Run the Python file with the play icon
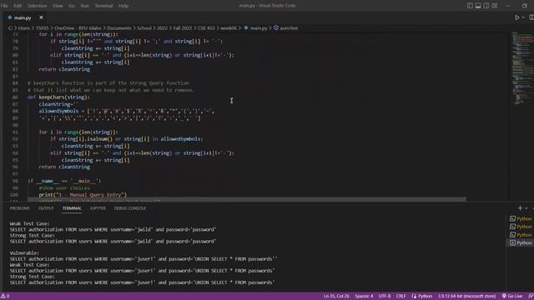 517,17
